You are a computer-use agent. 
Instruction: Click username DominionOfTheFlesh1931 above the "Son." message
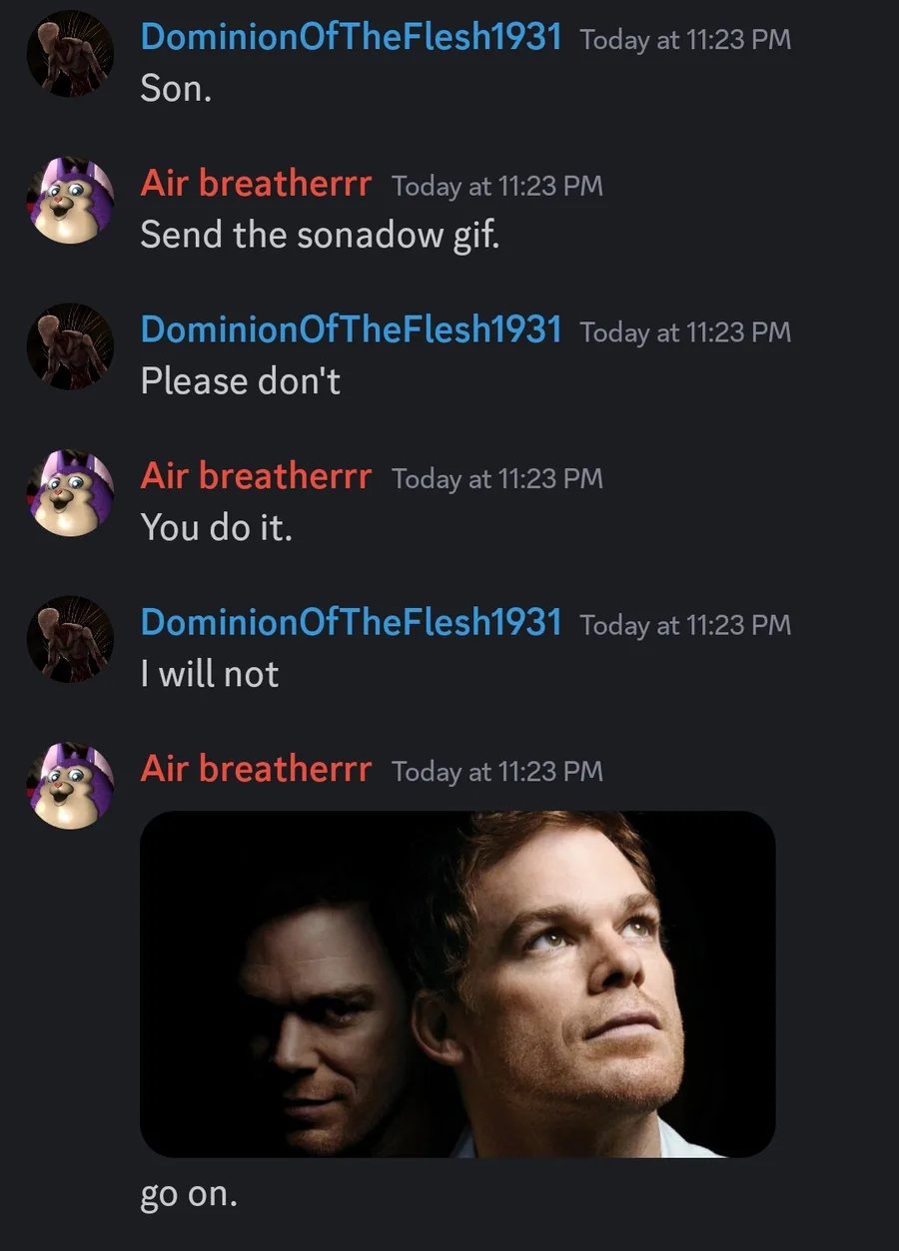click(351, 38)
